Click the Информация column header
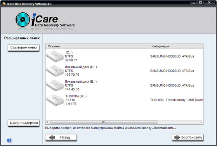Screen dimensions: 217x146 pos(176,46)
